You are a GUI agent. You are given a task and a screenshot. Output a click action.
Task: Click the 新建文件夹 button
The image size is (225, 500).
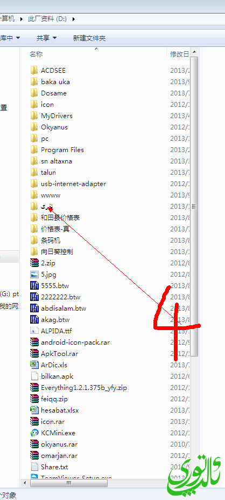click(89, 38)
